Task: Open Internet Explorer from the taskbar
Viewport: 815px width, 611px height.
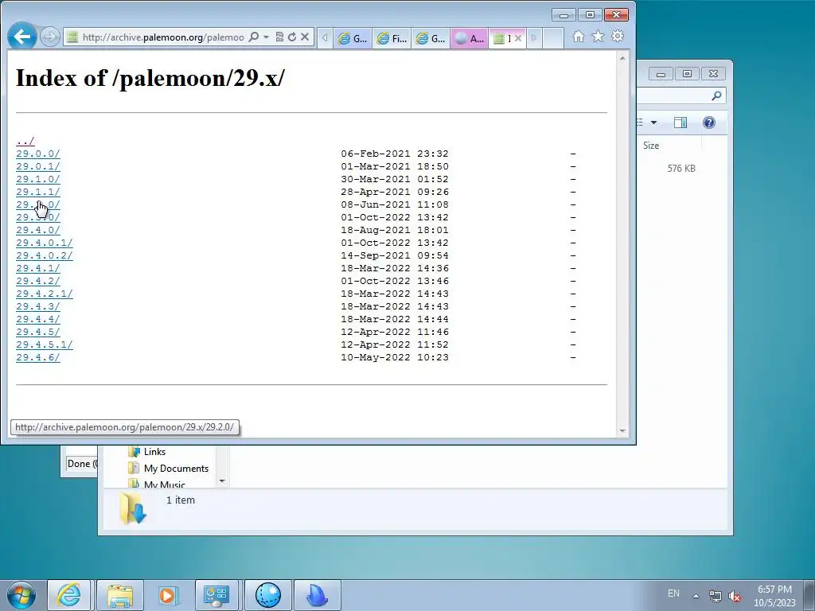Action: point(69,595)
